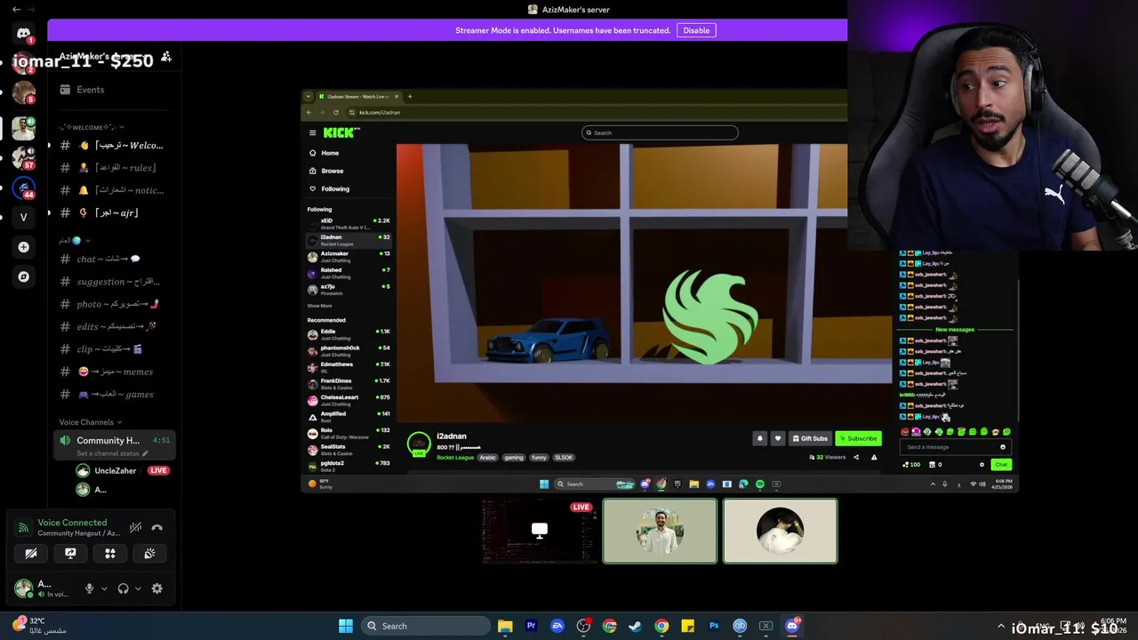Click share your screen button
1138x640 pixels.
(x=70, y=553)
